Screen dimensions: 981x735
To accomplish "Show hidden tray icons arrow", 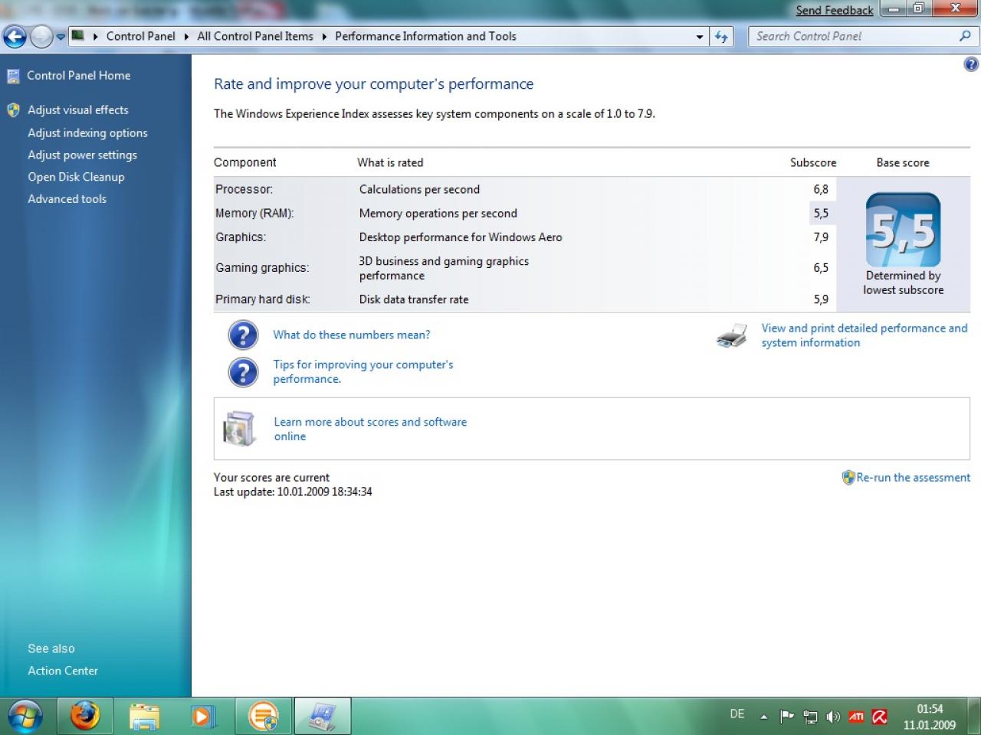I will pos(763,717).
